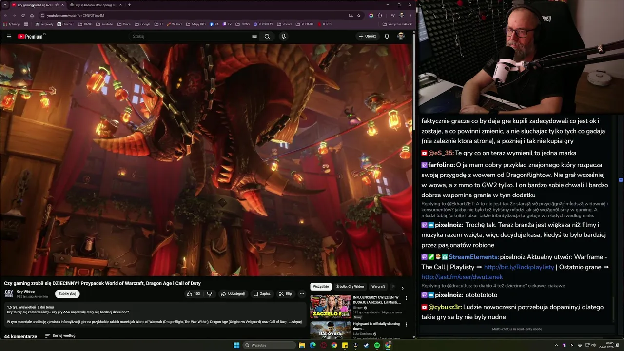Select the Wszystkie recommendations chip
The height and width of the screenshot is (351, 624).
click(x=321, y=287)
